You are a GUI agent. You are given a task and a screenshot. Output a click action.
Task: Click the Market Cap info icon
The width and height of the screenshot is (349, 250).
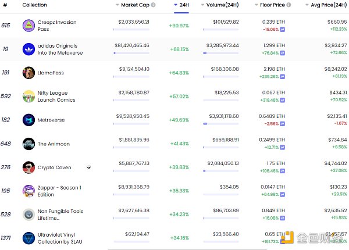[x=153, y=5]
